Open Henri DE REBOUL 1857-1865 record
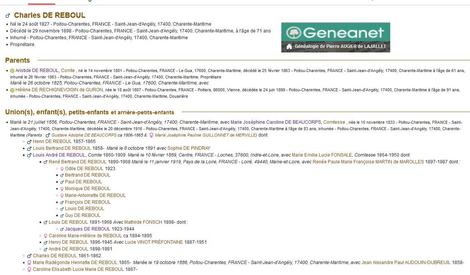Image resolution: width=470 pixels, height=275 pixels. click(x=52, y=141)
